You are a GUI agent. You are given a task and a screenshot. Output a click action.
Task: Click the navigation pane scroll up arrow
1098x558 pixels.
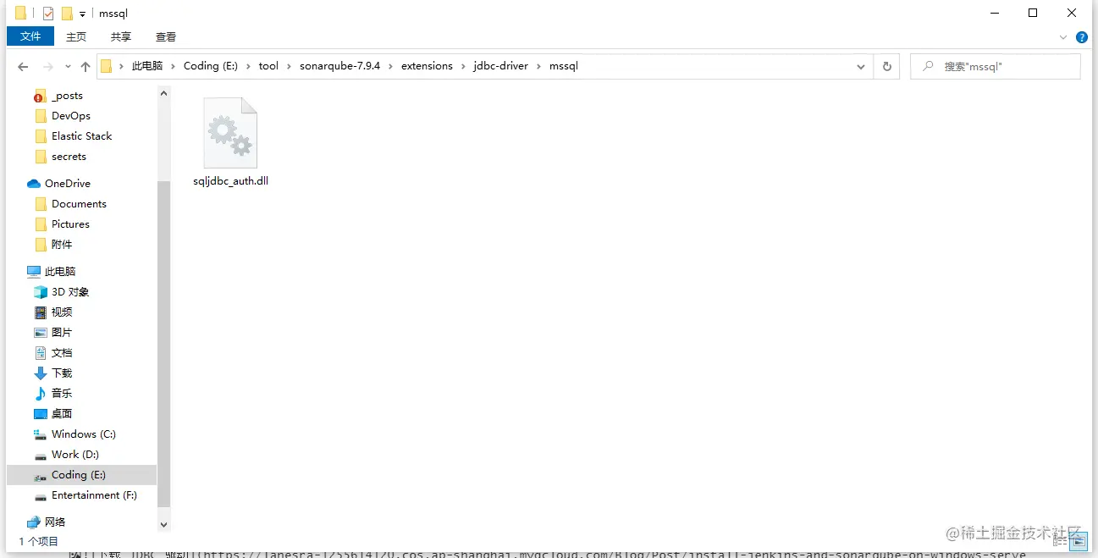coord(164,93)
